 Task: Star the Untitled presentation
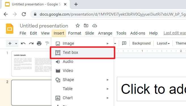(x=78, y=26)
